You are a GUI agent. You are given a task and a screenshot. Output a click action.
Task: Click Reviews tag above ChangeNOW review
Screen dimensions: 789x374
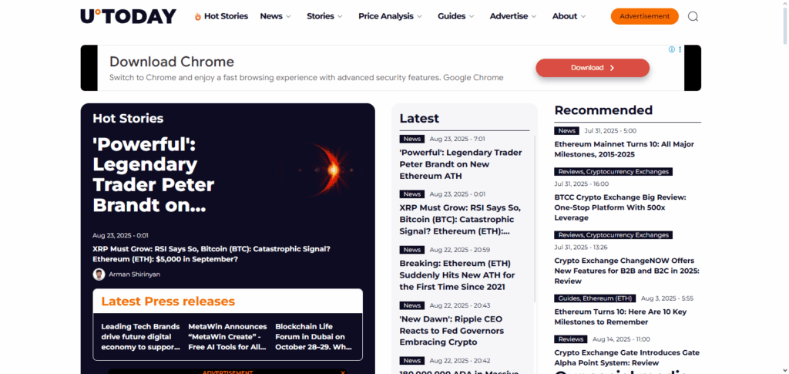pos(613,235)
